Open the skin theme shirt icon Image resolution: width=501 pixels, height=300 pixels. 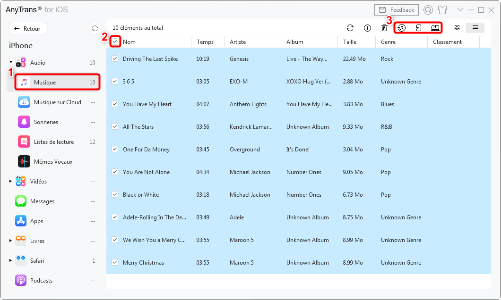(442, 10)
